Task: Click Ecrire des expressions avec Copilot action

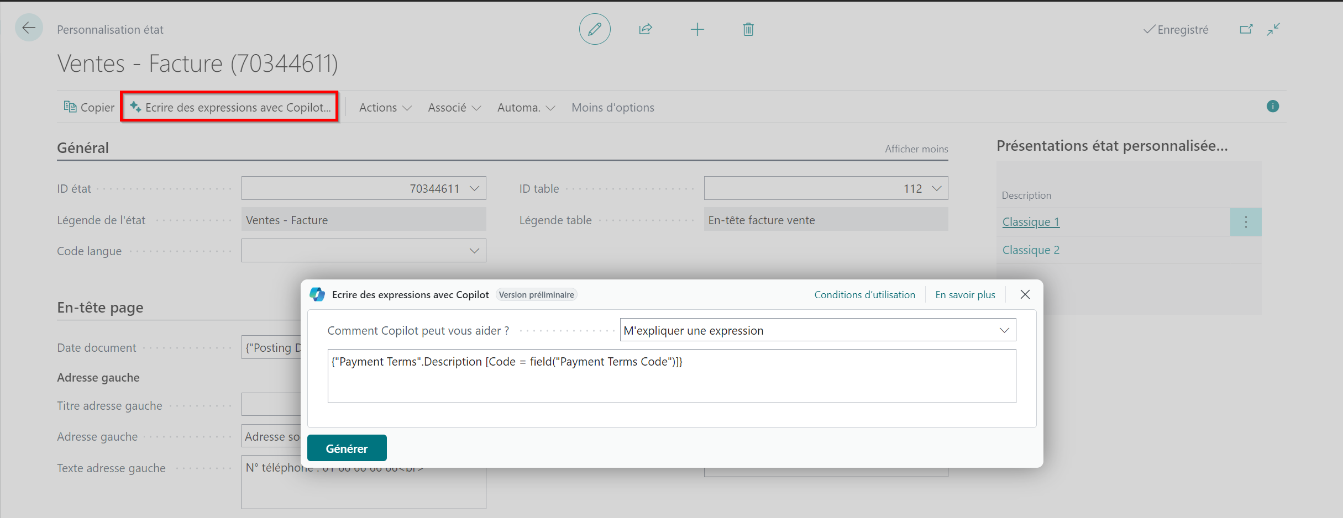Action: pyautogui.click(x=230, y=107)
